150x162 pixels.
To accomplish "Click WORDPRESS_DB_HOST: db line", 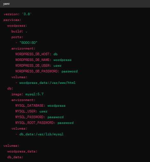I will 36,54.
